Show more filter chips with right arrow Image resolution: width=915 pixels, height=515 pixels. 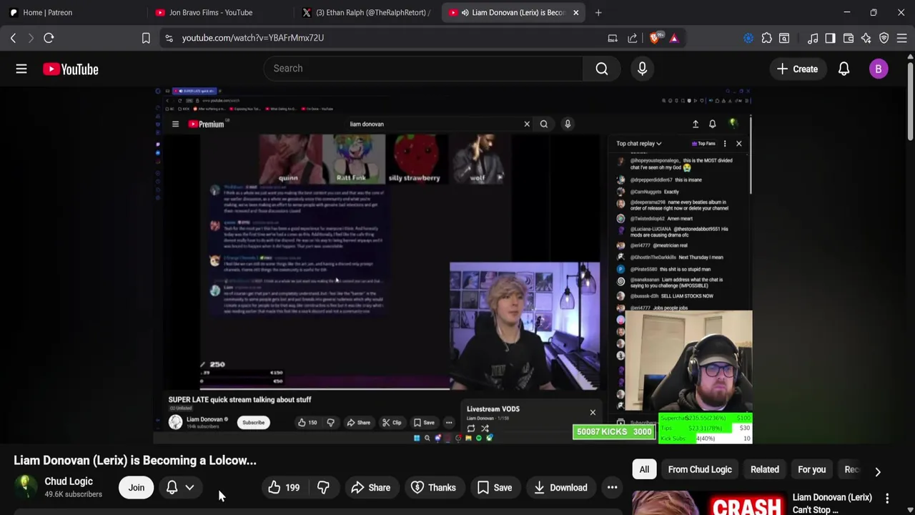tap(878, 471)
